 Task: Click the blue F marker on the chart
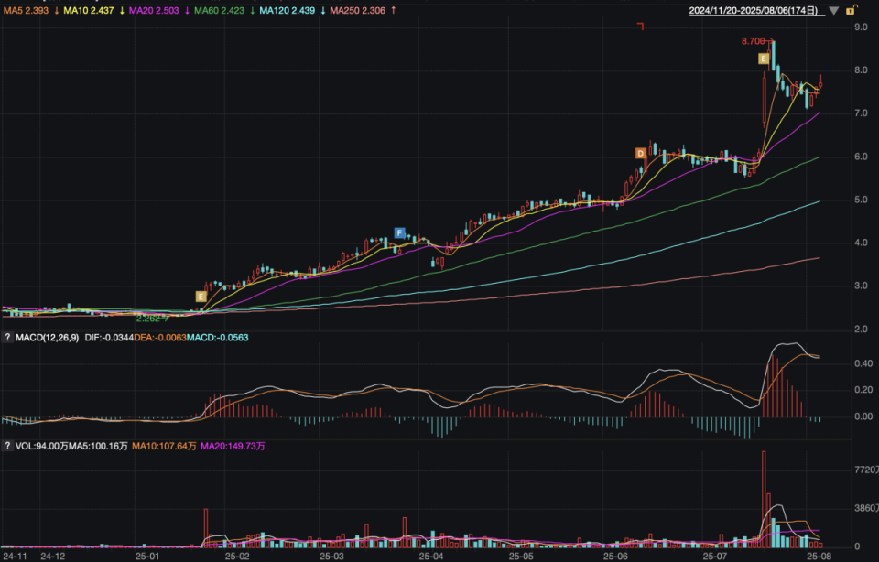pyautogui.click(x=399, y=233)
